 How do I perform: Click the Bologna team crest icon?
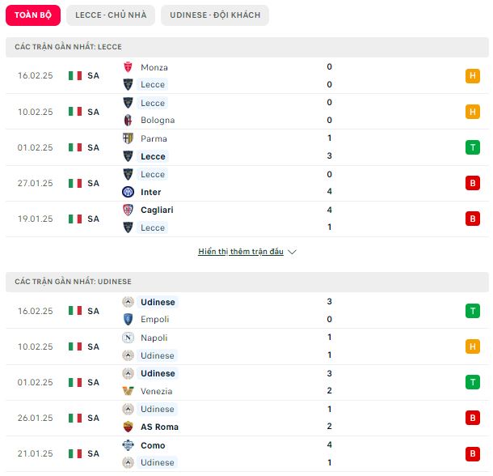(x=128, y=120)
